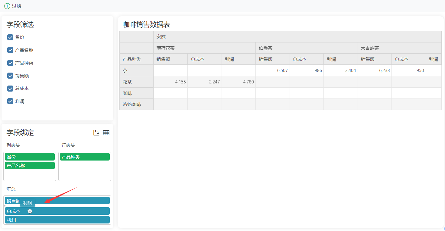Uncheck the 省份 checkbox
This screenshot has width=445, height=231.
click(x=10, y=37)
